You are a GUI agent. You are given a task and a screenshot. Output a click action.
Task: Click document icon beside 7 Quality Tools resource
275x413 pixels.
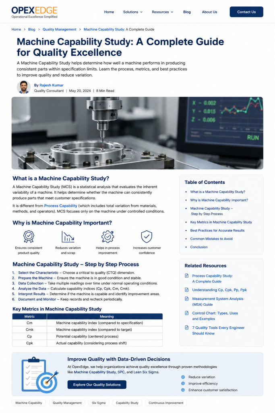tap(187, 327)
